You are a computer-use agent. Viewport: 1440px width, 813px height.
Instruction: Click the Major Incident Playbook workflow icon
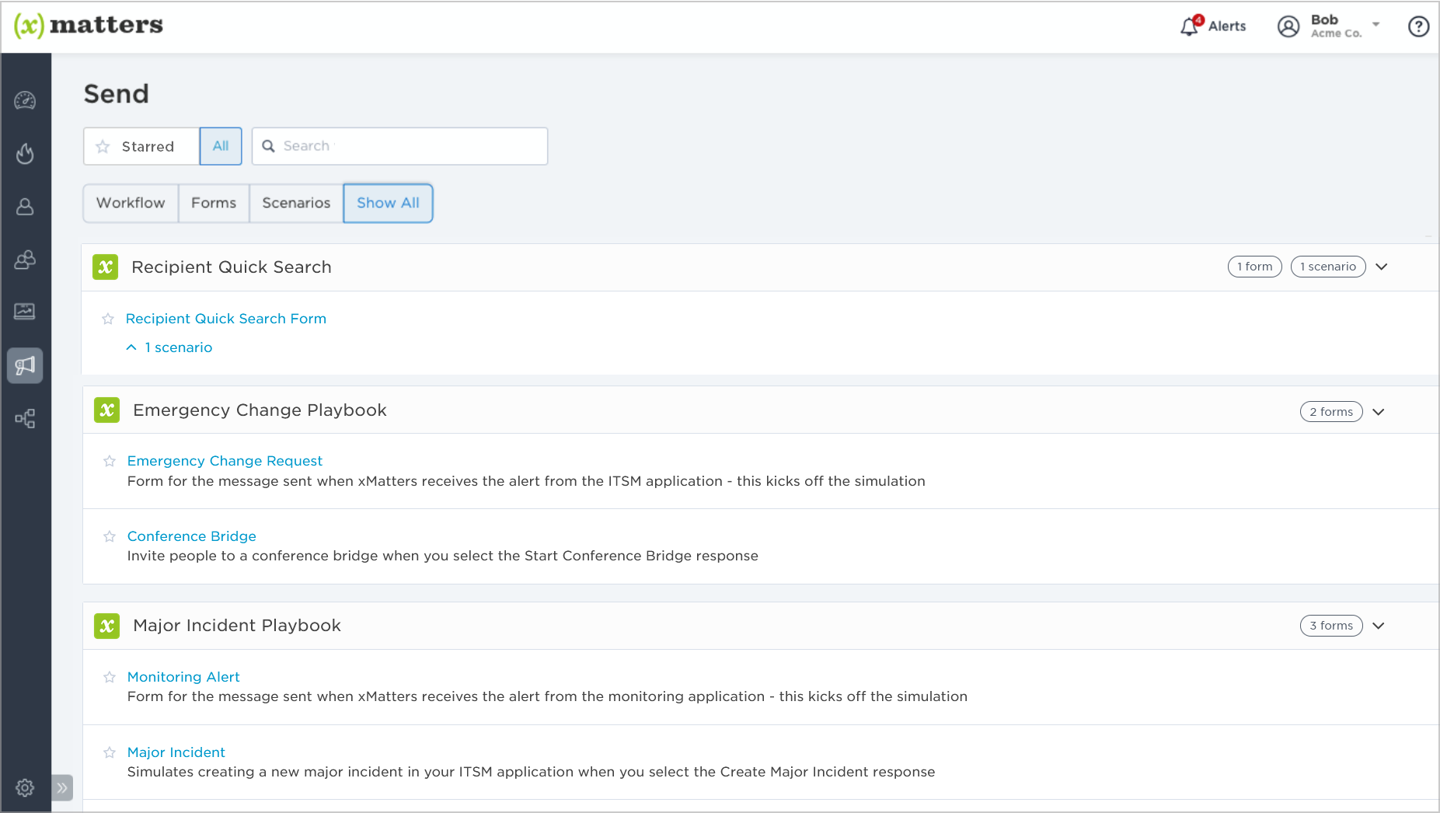click(x=106, y=626)
